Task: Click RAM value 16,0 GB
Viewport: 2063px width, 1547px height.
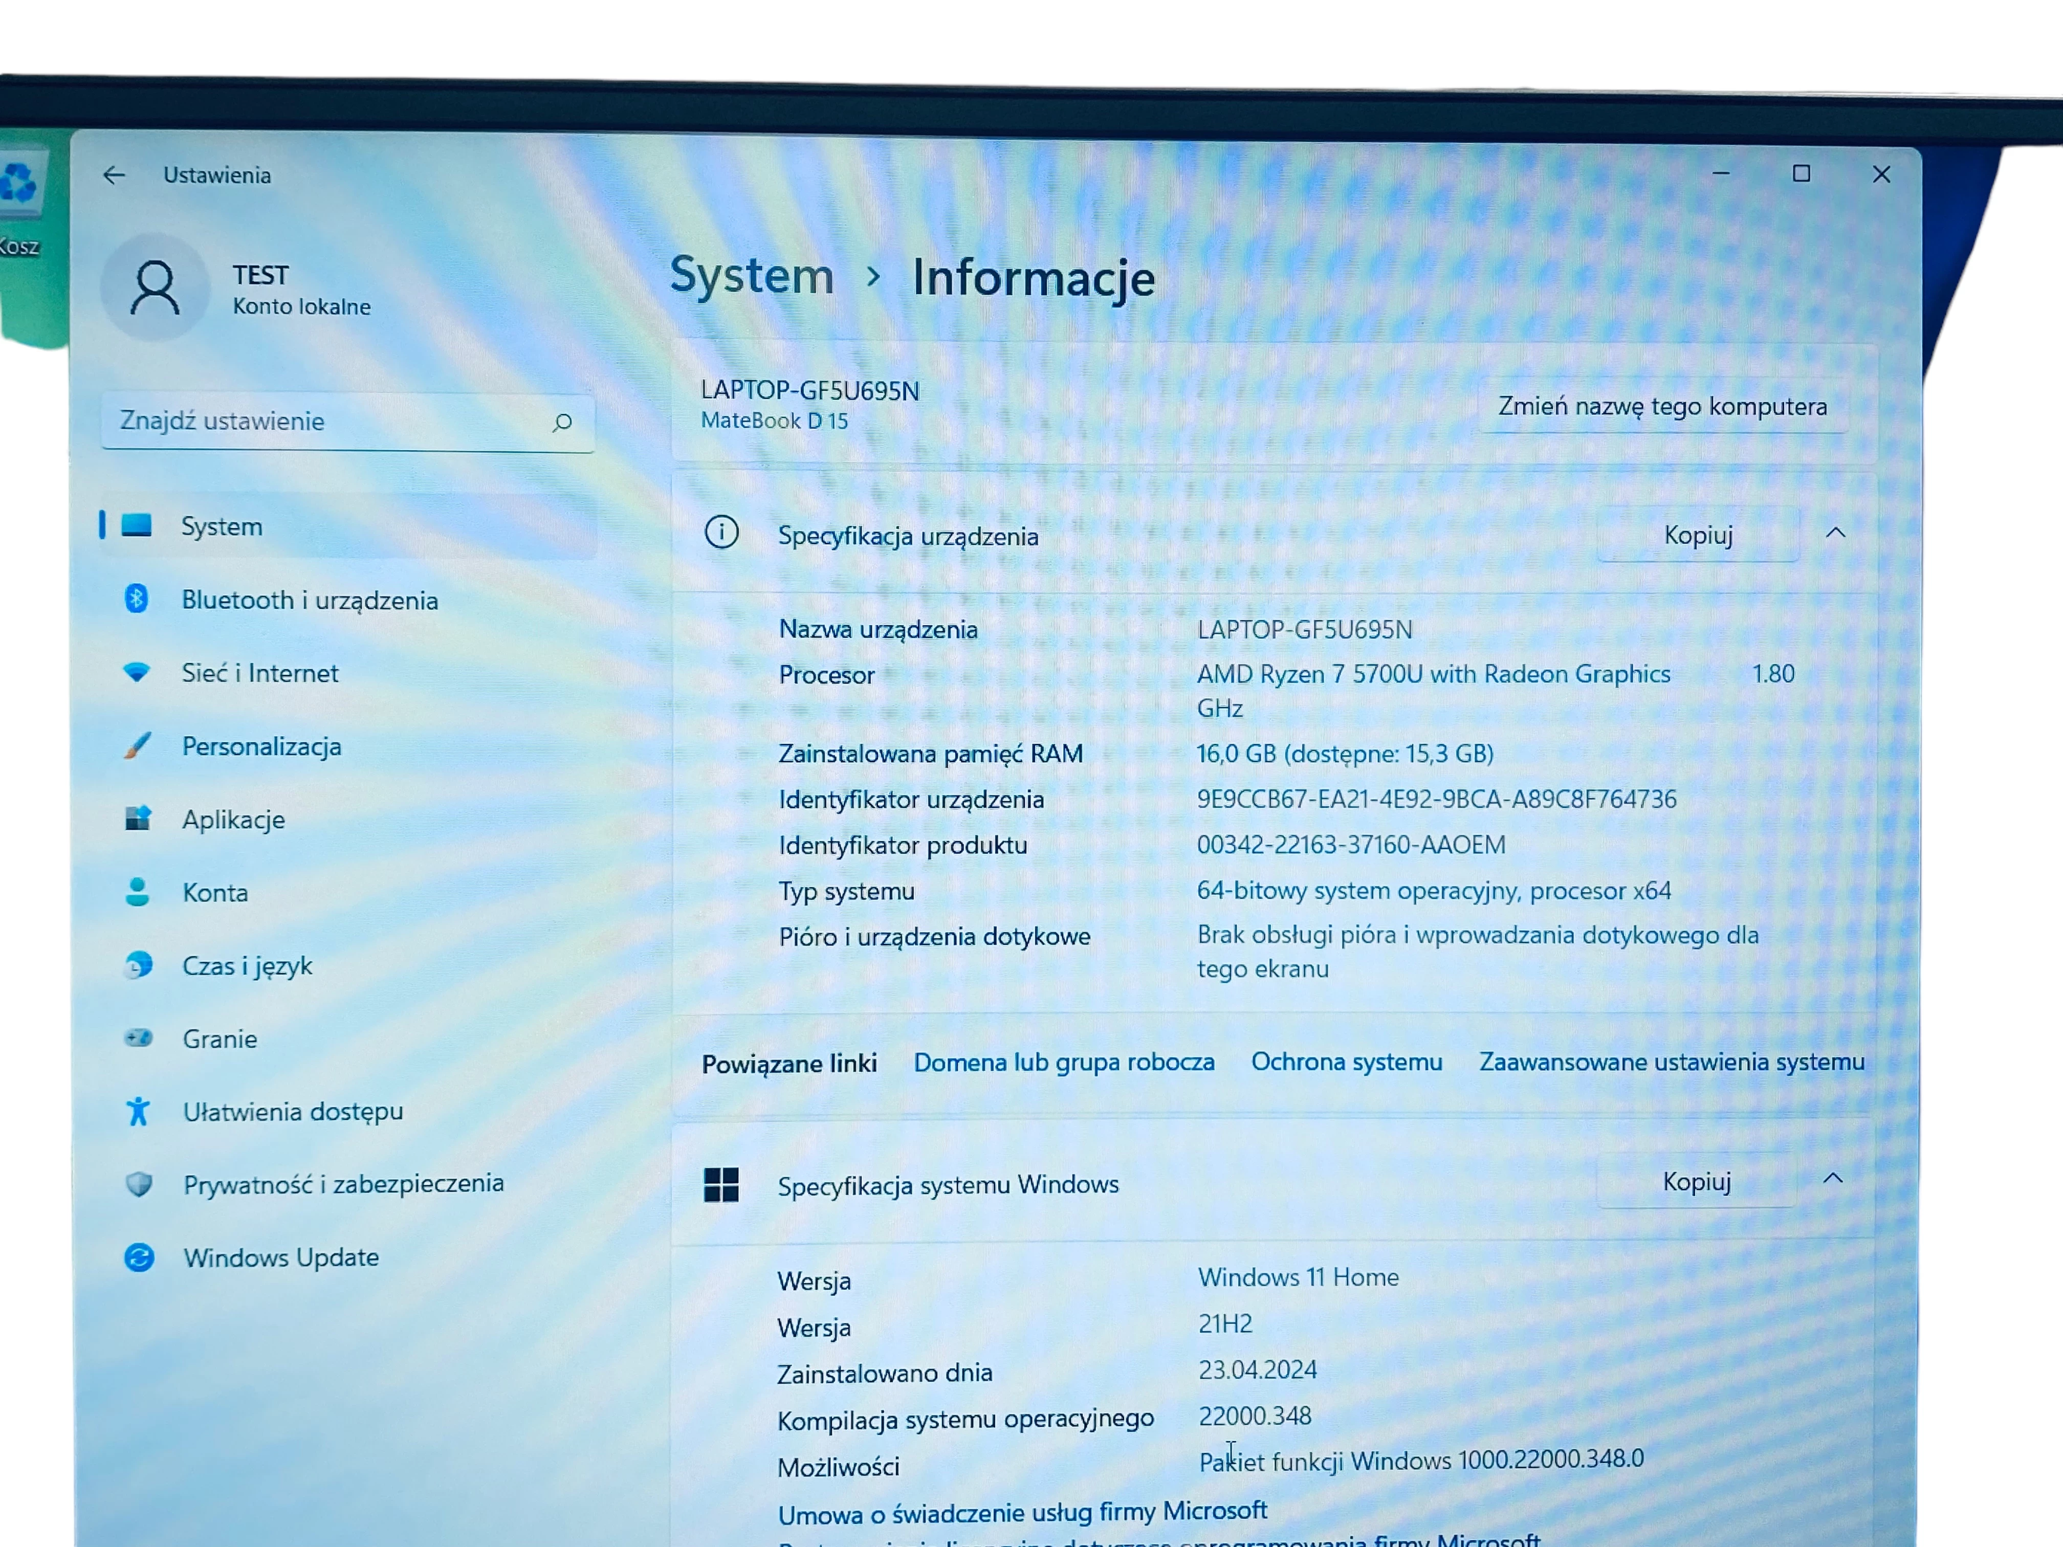Action: pyautogui.click(x=1345, y=753)
